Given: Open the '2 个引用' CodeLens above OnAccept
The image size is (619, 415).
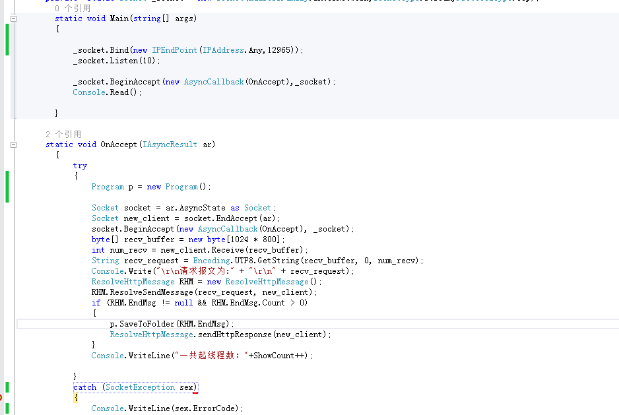Looking at the screenshot, I should point(63,134).
